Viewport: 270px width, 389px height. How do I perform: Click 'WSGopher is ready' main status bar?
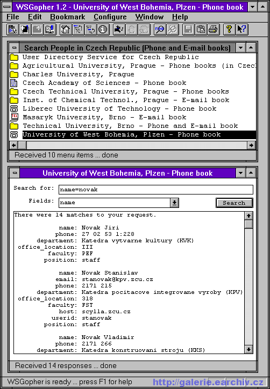pyautogui.click(x=70, y=381)
